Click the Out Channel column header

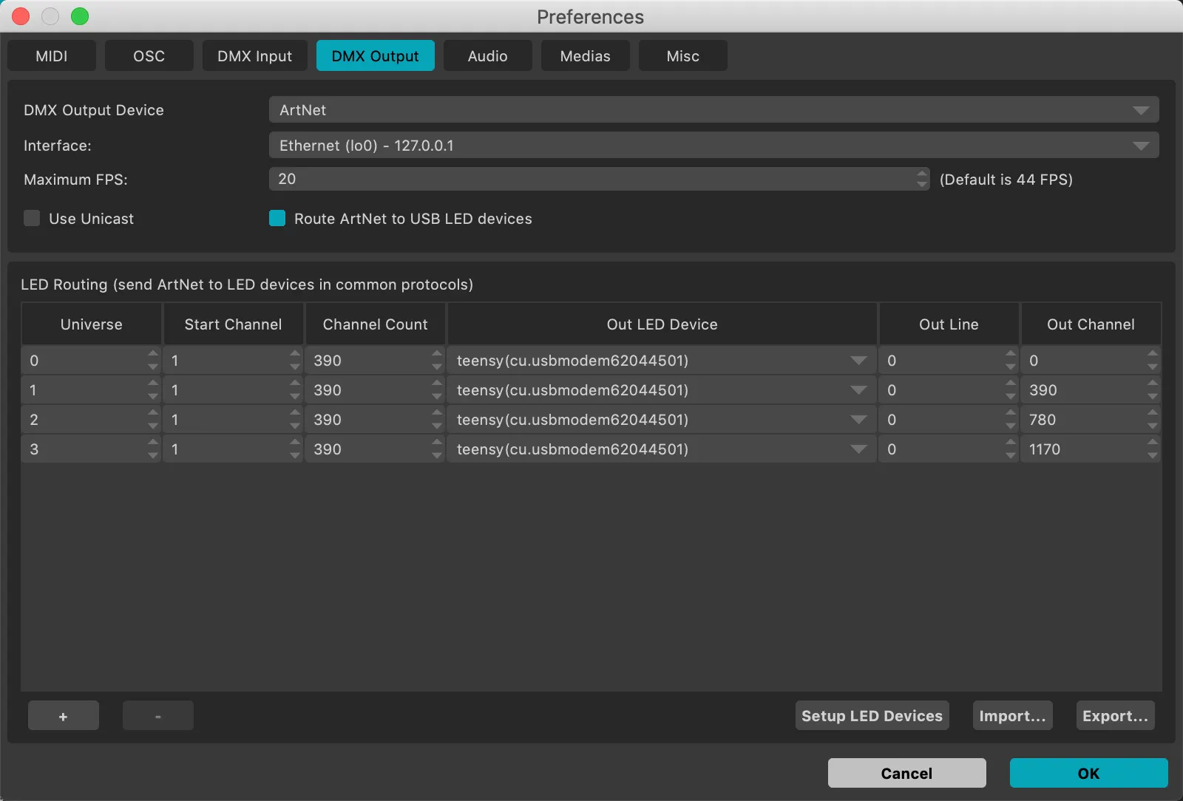1091,324
